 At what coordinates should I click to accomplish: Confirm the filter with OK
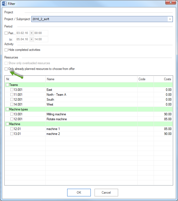tap(79, 193)
